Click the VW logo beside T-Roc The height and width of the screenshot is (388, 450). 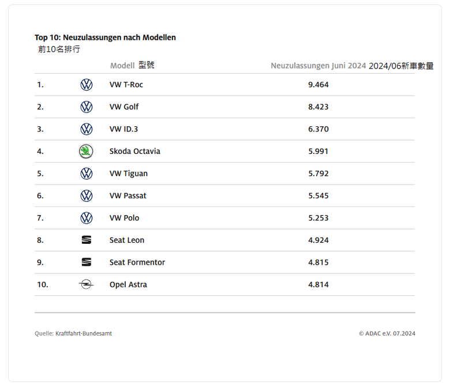tap(86, 85)
